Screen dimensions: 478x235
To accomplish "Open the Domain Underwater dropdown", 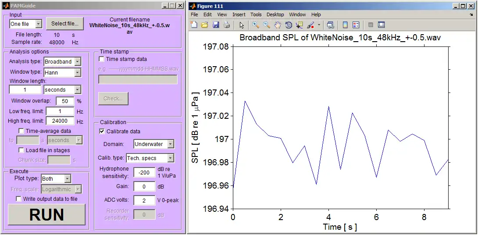I will pyautogui.click(x=154, y=144).
